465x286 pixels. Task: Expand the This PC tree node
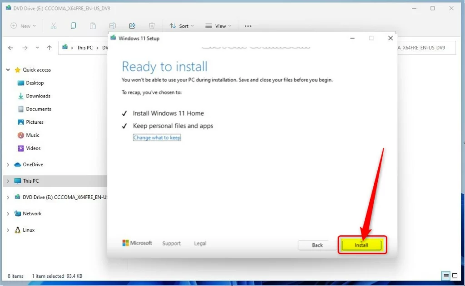tap(8, 181)
